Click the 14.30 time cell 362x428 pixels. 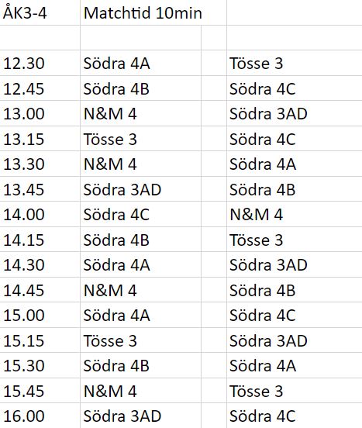[40, 264]
